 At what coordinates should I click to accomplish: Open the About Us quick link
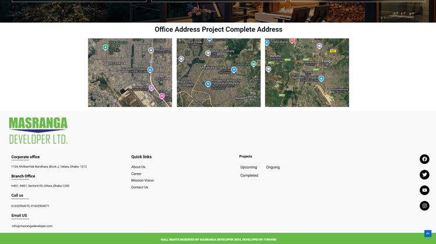point(138,167)
